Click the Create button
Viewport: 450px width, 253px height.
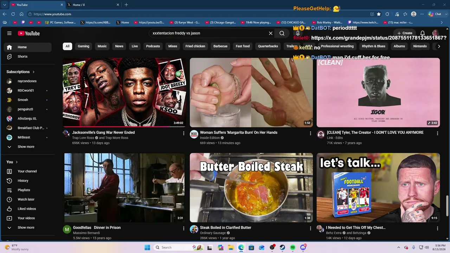pyautogui.click(x=405, y=33)
